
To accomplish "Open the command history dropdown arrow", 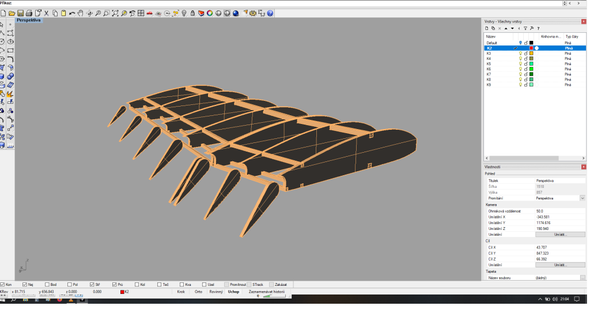I will point(564,3).
